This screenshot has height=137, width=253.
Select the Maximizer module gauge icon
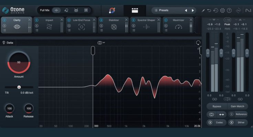[178, 27]
